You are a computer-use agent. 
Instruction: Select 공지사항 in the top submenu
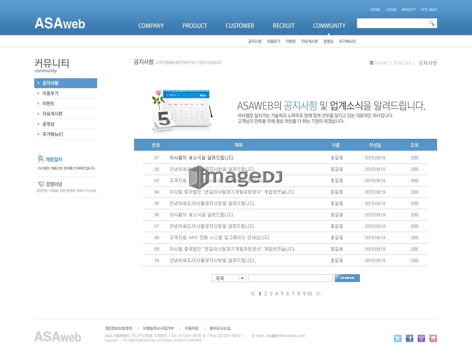(255, 41)
